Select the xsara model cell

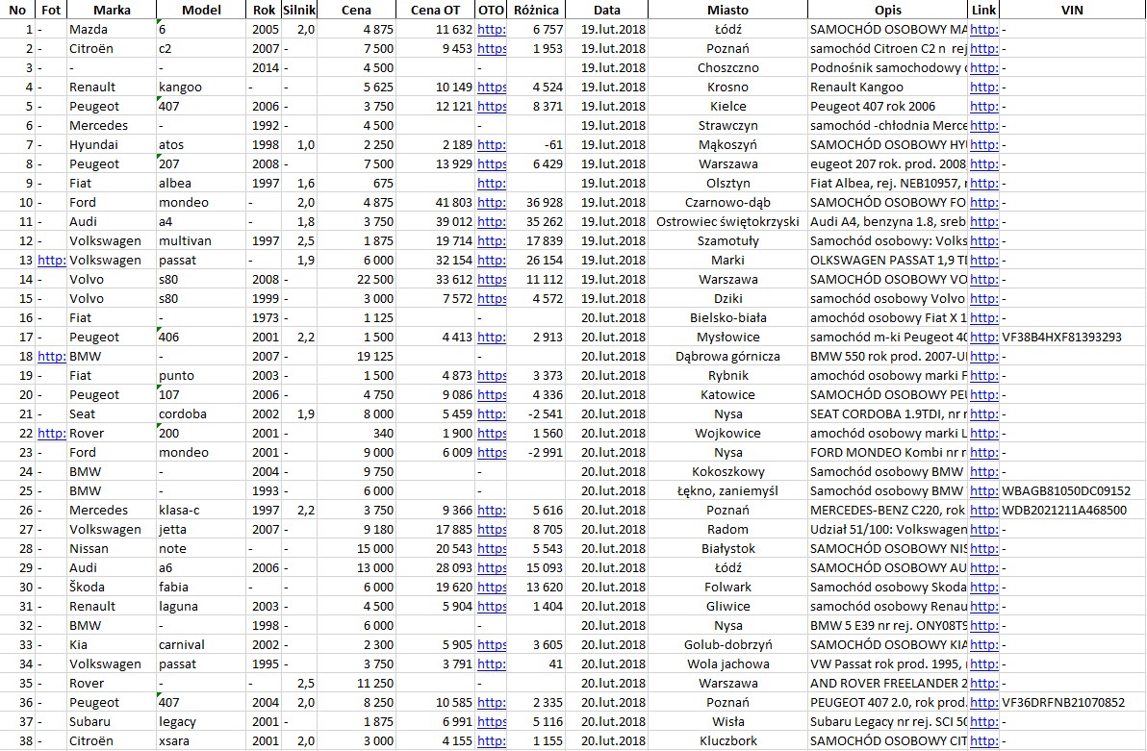tap(201, 740)
